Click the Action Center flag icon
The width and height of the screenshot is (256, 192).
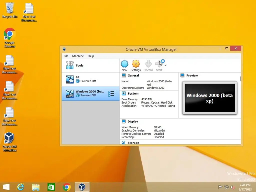220,187
